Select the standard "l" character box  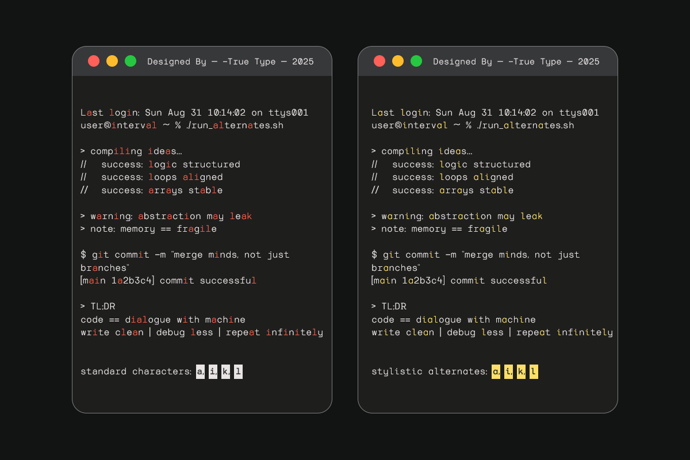click(x=238, y=371)
